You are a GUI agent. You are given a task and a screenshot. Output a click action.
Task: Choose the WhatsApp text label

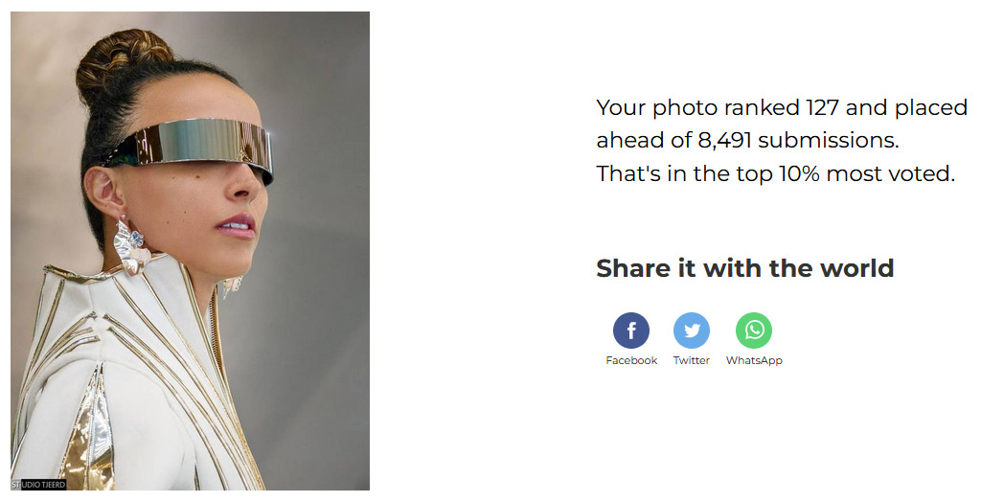[x=754, y=360]
